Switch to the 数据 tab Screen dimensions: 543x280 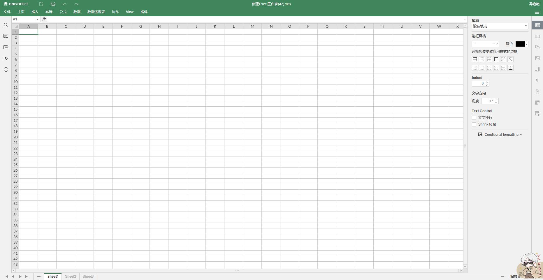point(77,12)
